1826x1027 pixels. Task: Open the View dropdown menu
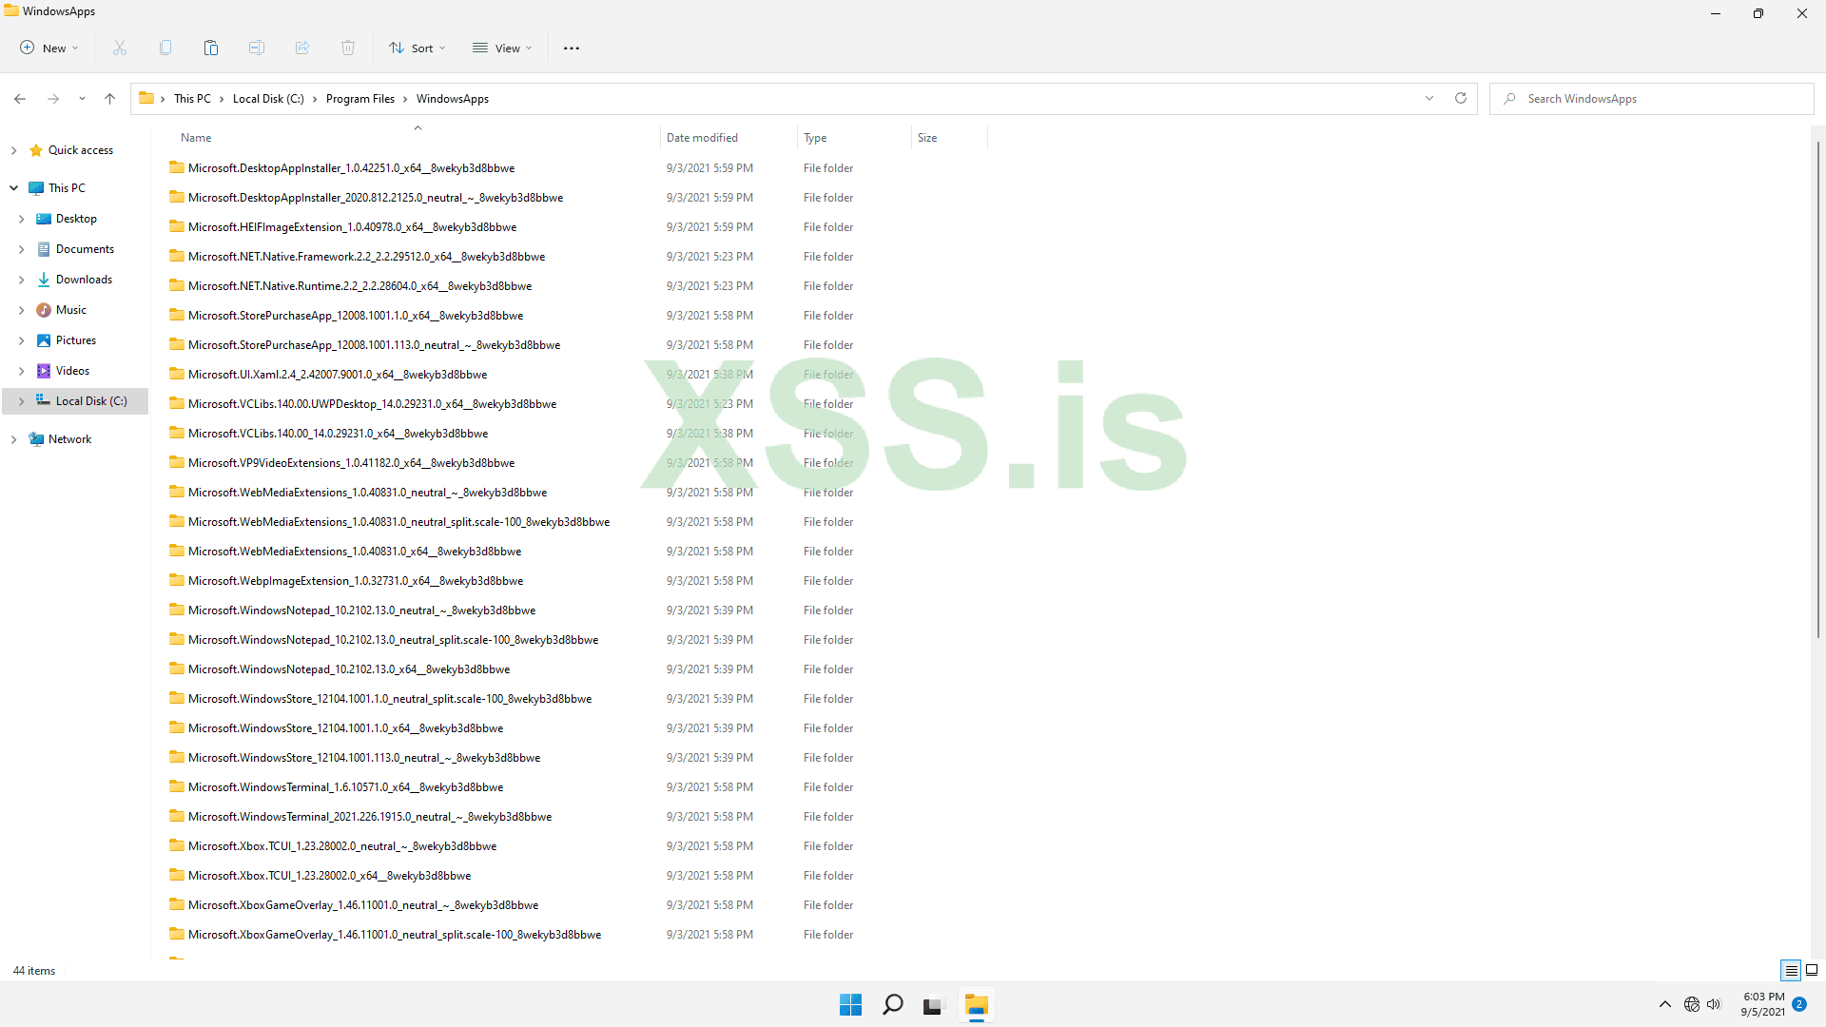coord(502,48)
